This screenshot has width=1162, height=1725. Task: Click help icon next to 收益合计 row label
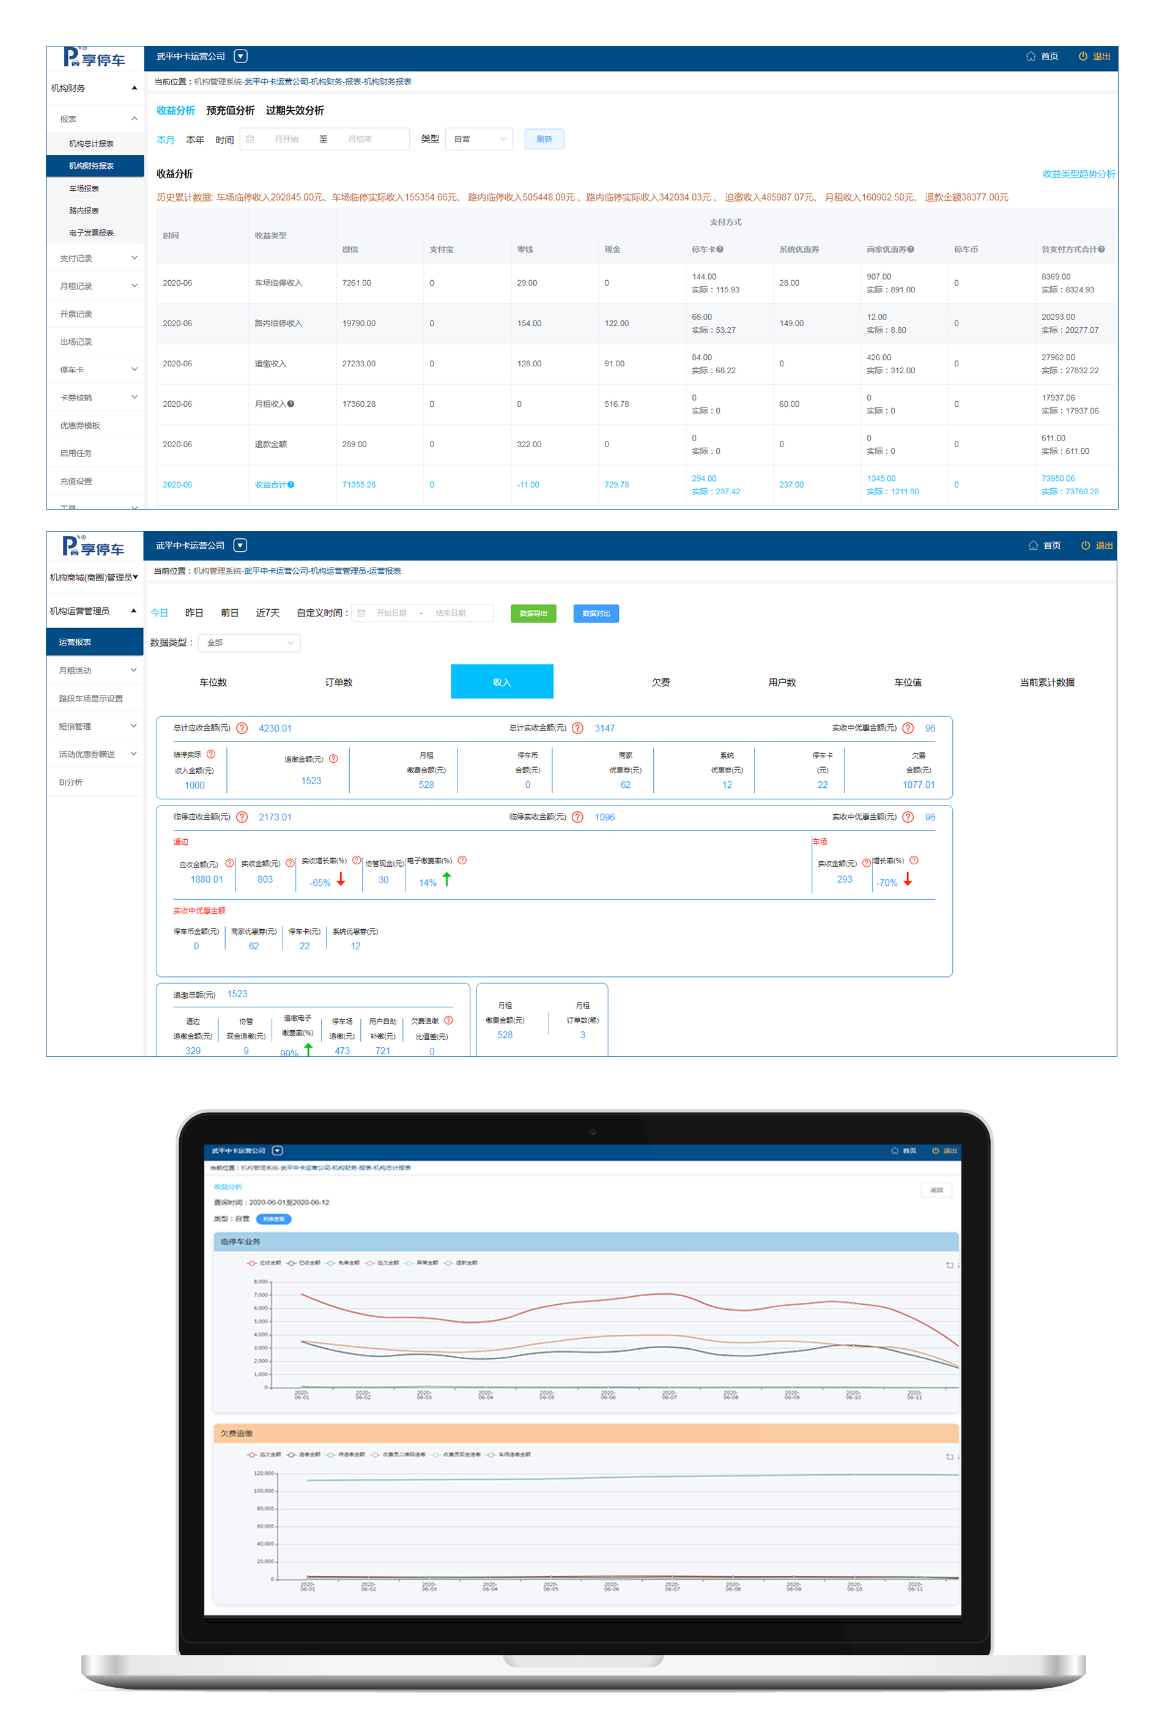coord(290,485)
